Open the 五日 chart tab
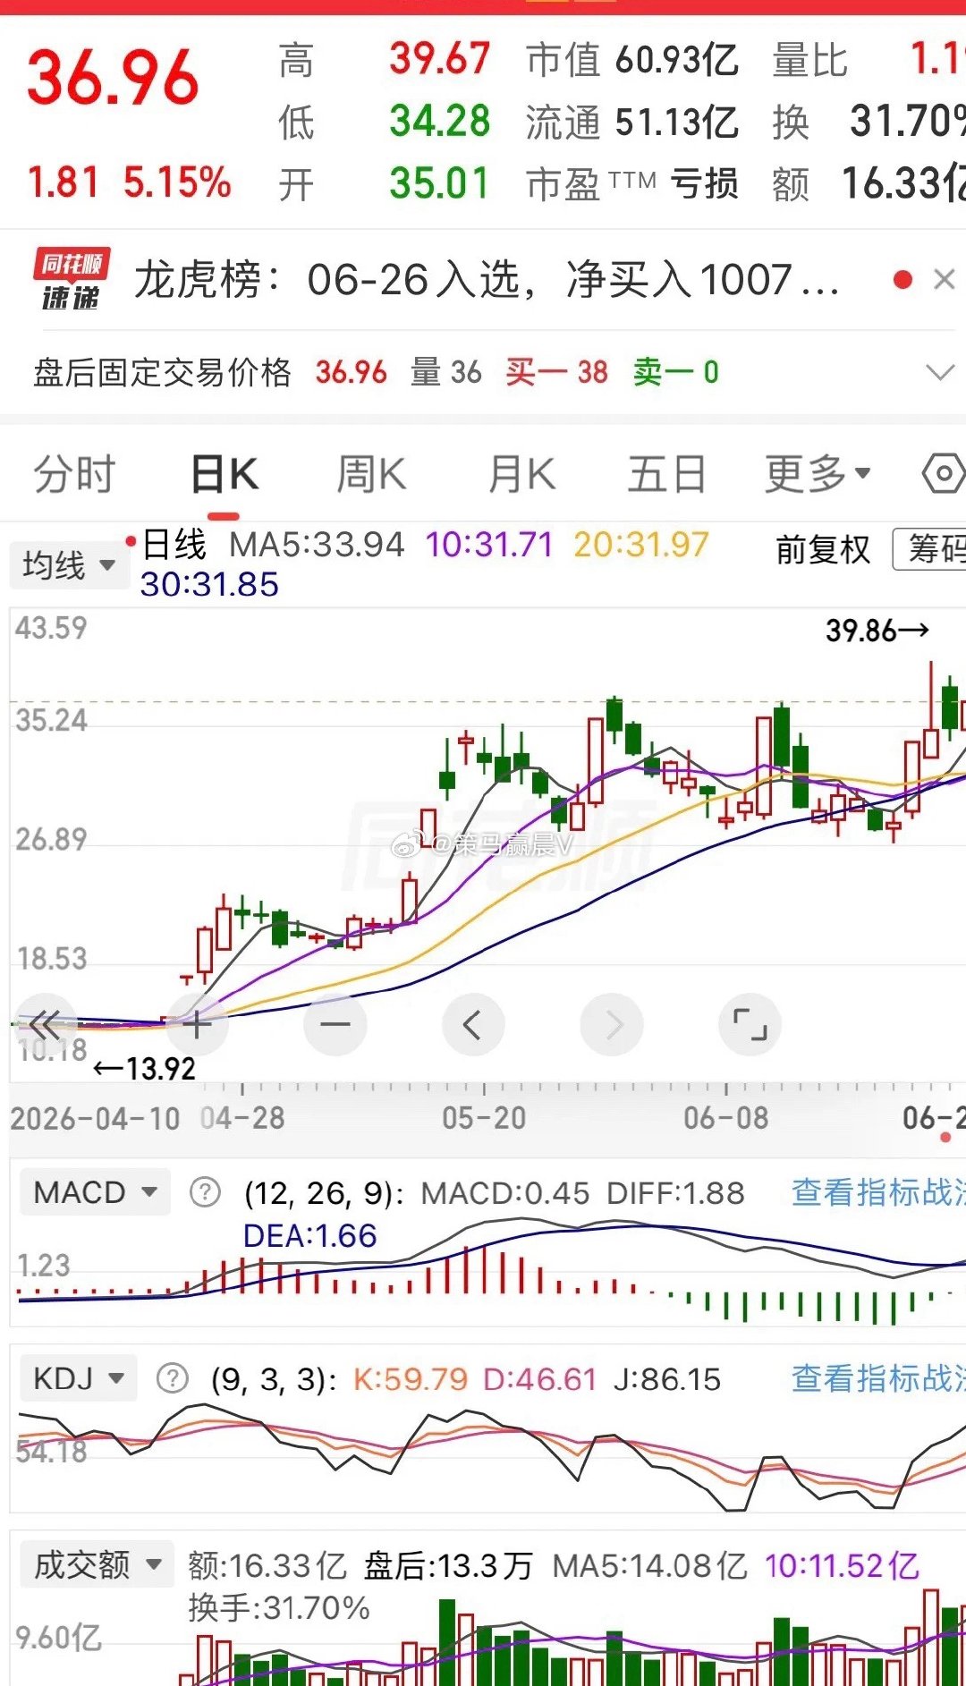 (667, 474)
